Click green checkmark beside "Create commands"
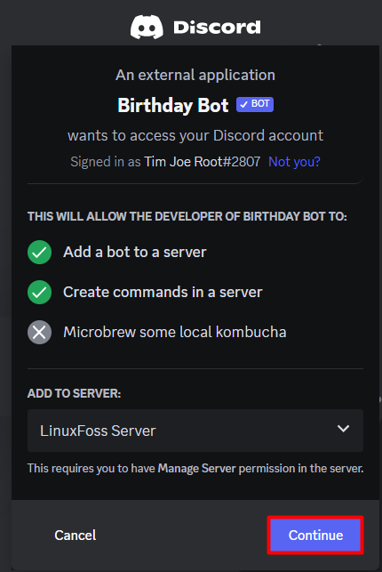This screenshot has height=572, width=382. [x=39, y=292]
